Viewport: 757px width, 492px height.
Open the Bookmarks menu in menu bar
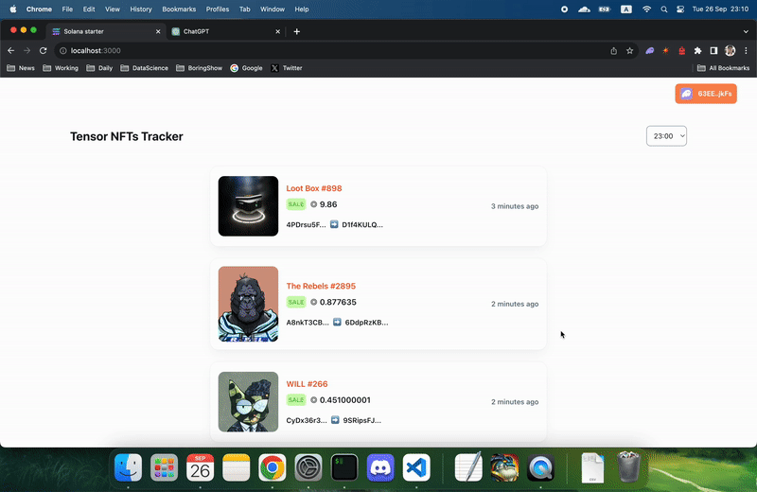179,9
